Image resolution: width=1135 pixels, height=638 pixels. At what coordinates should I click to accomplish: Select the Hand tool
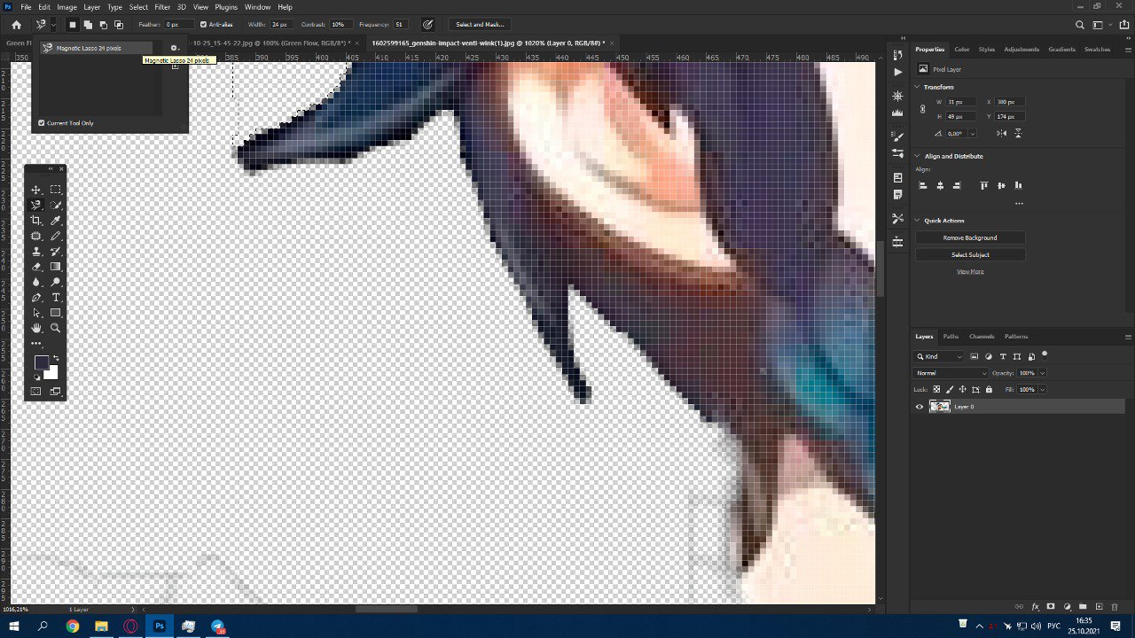point(36,328)
